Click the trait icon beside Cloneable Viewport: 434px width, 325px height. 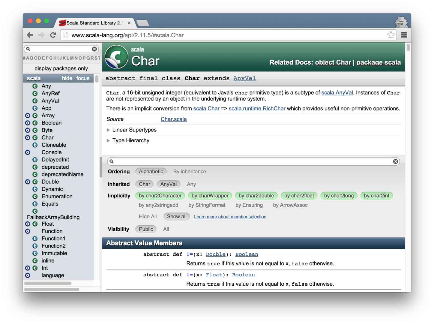(35, 145)
